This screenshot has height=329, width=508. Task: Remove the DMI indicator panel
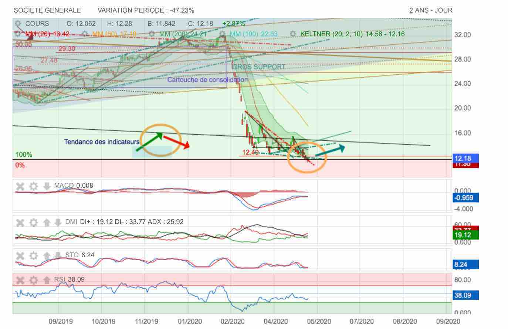click(x=20, y=222)
